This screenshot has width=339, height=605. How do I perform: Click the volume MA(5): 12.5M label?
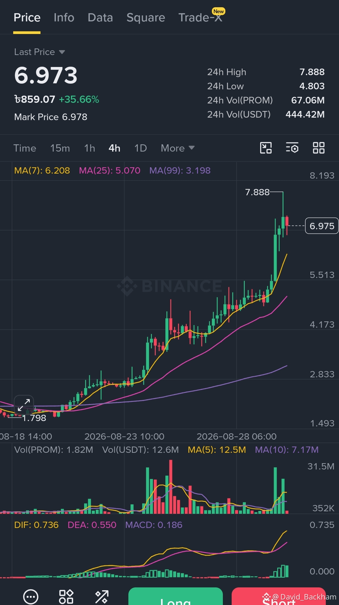(x=217, y=450)
